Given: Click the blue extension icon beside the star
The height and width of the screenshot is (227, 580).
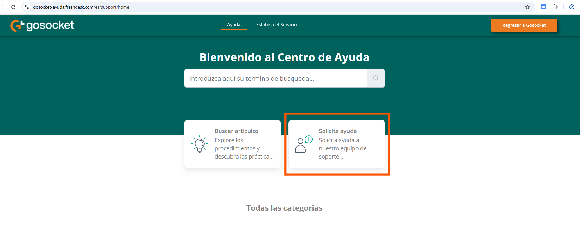Looking at the screenshot, I should tap(543, 7).
